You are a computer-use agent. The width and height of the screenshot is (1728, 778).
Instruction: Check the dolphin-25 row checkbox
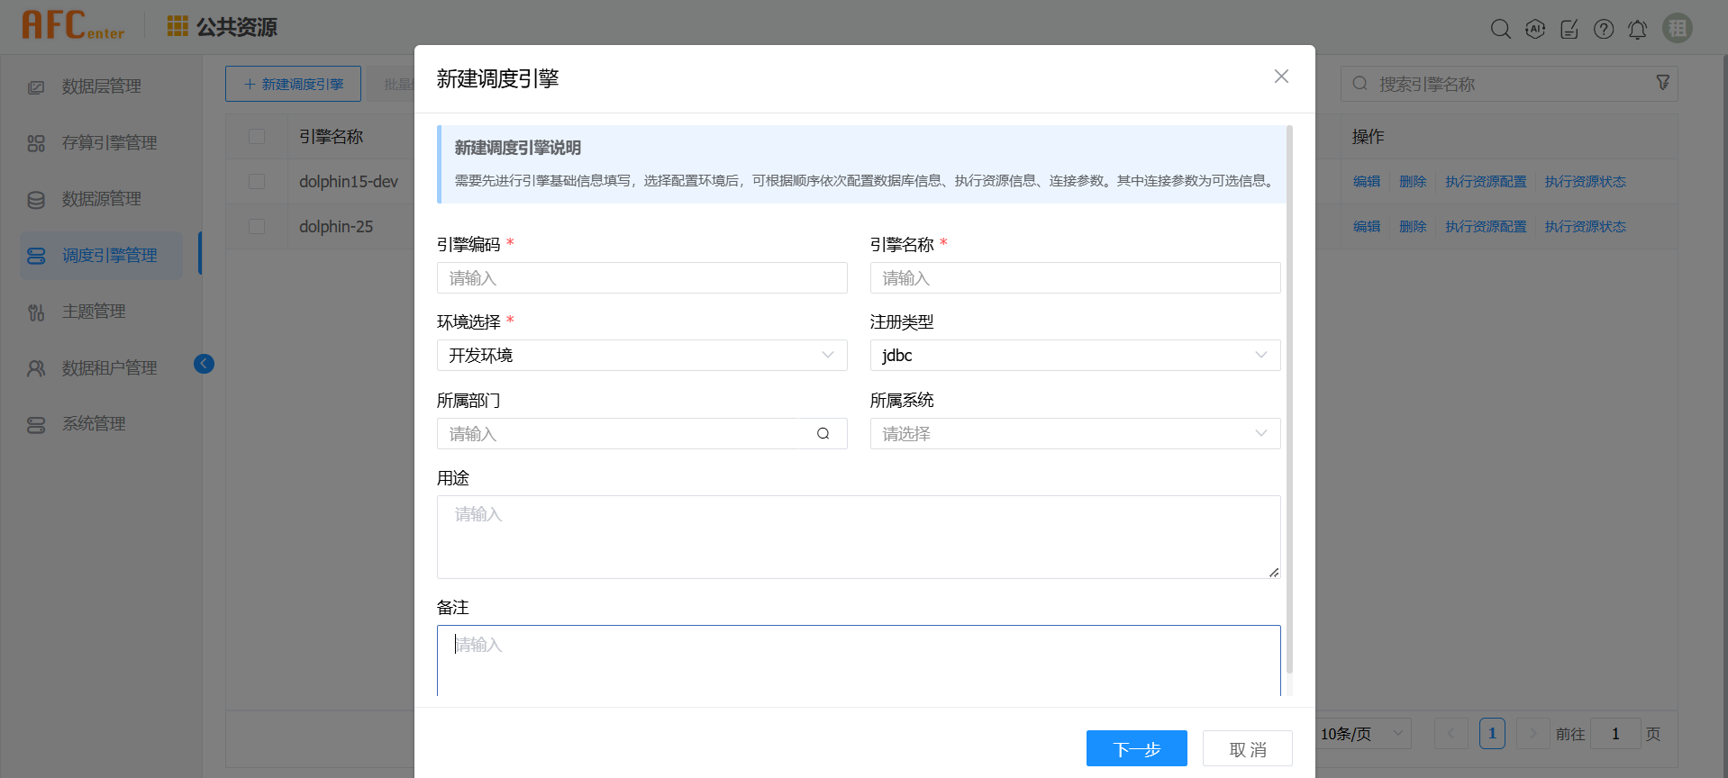tap(257, 226)
